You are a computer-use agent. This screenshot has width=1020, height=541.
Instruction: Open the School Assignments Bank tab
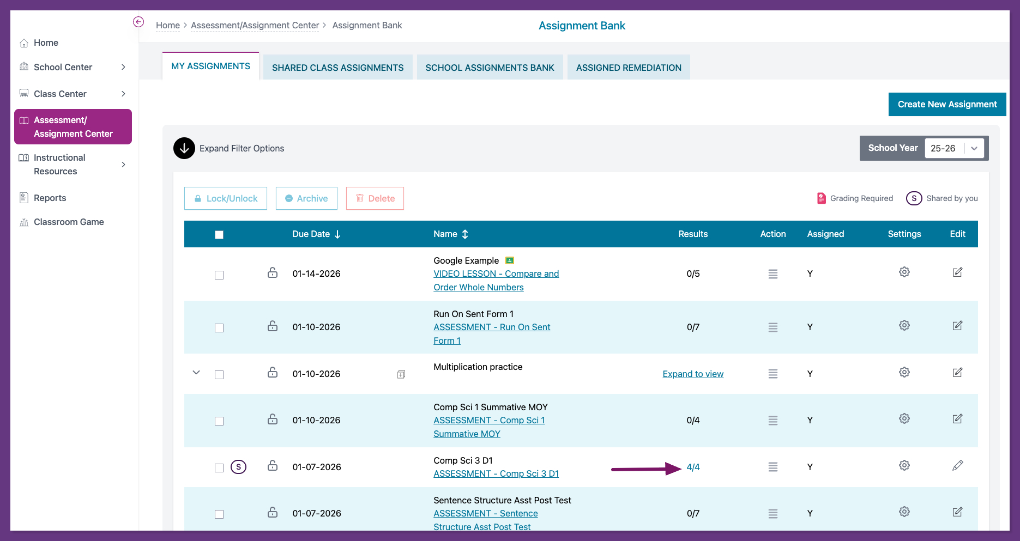(490, 68)
